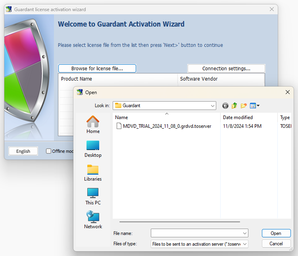Select Home in the places bar

pyautogui.click(x=93, y=125)
